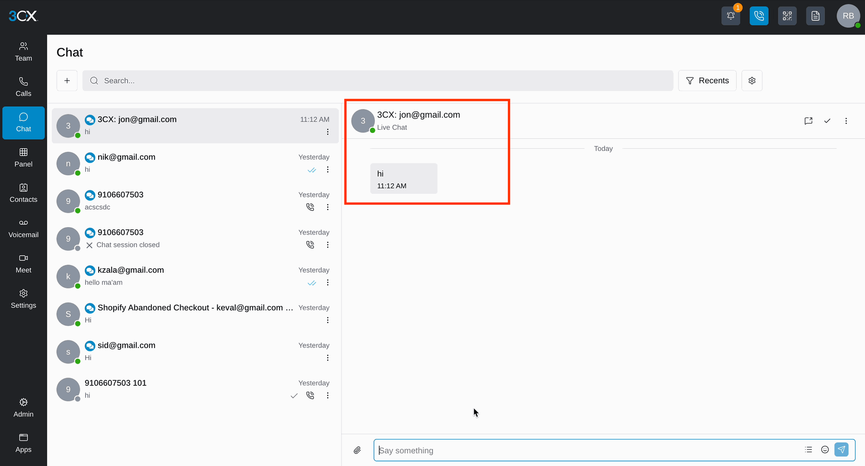
Task: Call 9106607503 with the acscsdc chat phone icon
Action: pyautogui.click(x=310, y=207)
